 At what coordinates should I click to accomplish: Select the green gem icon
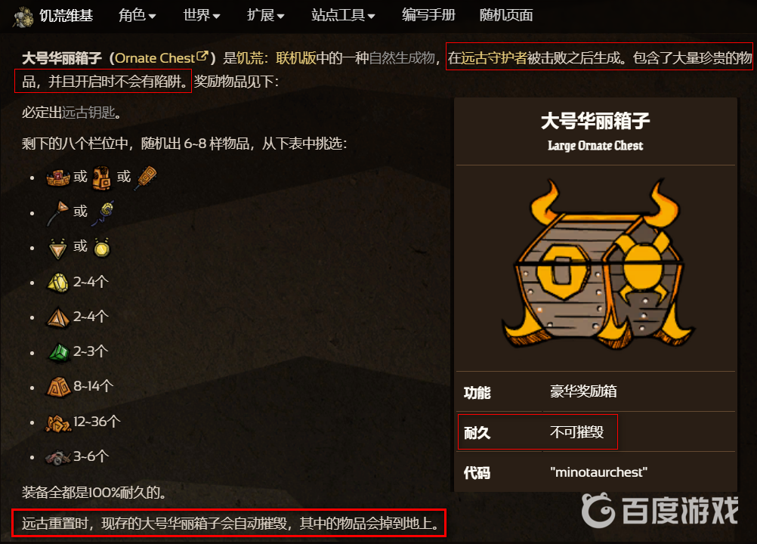pos(59,352)
